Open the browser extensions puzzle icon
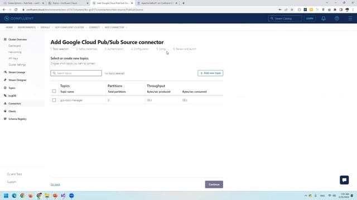The height and width of the screenshot is (200, 357). tap(335, 10)
